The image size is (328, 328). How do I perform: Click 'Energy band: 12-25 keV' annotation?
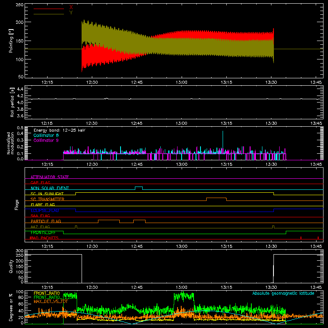pyautogui.click(x=59, y=130)
